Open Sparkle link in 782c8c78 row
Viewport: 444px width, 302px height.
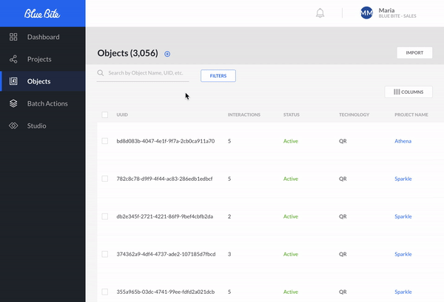tap(403, 179)
